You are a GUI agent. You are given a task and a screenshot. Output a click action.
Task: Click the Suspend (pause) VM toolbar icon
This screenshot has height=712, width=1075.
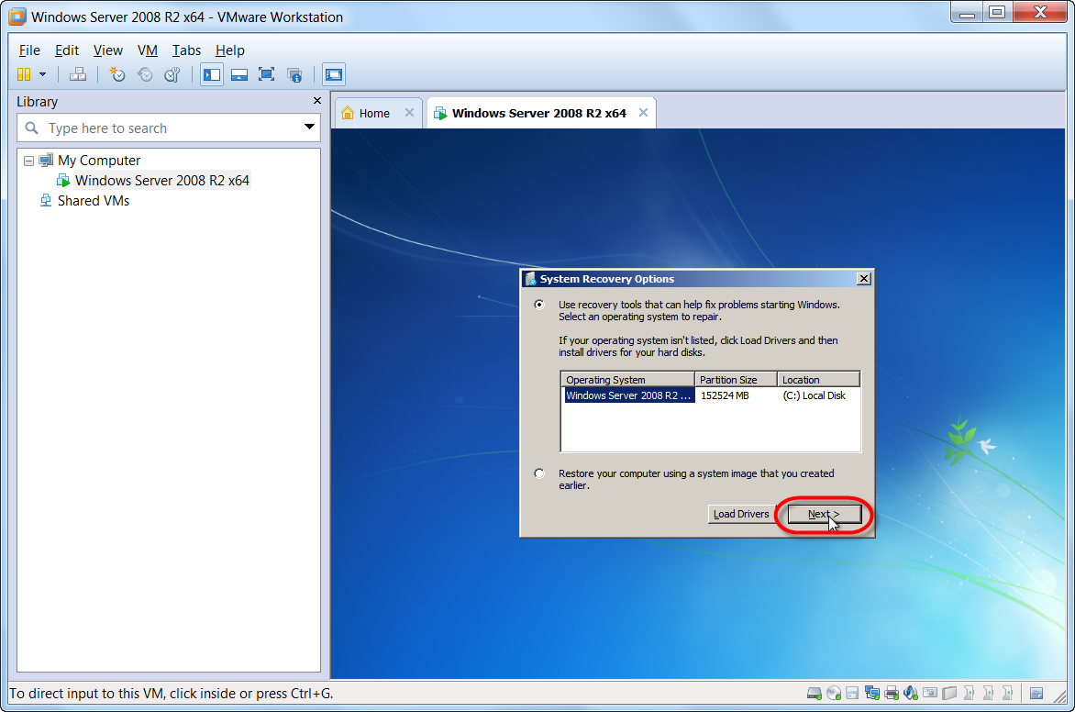(x=24, y=74)
